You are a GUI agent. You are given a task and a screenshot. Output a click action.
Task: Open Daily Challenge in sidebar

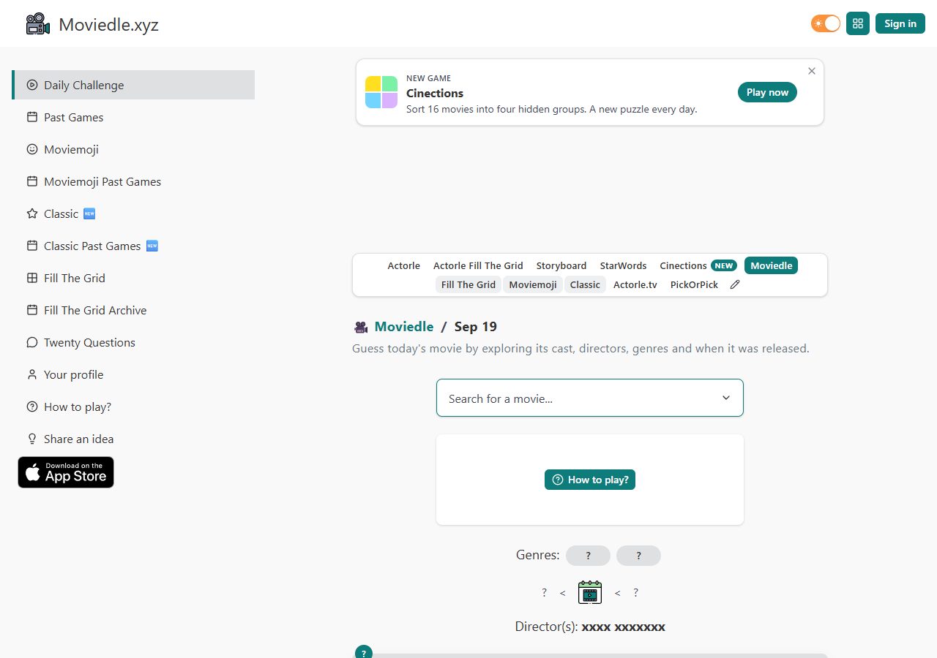pos(133,85)
